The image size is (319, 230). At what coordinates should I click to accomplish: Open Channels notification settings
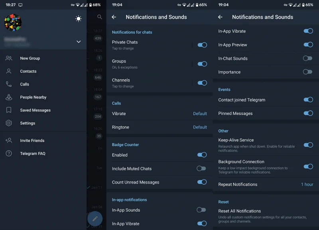click(150, 83)
